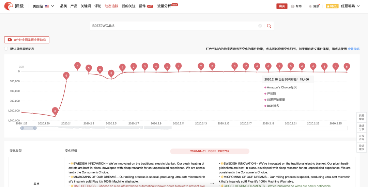The image size is (368, 187).
Task: Click the highlighted data point on 2020.2.18 line
Action: (257, 72)
